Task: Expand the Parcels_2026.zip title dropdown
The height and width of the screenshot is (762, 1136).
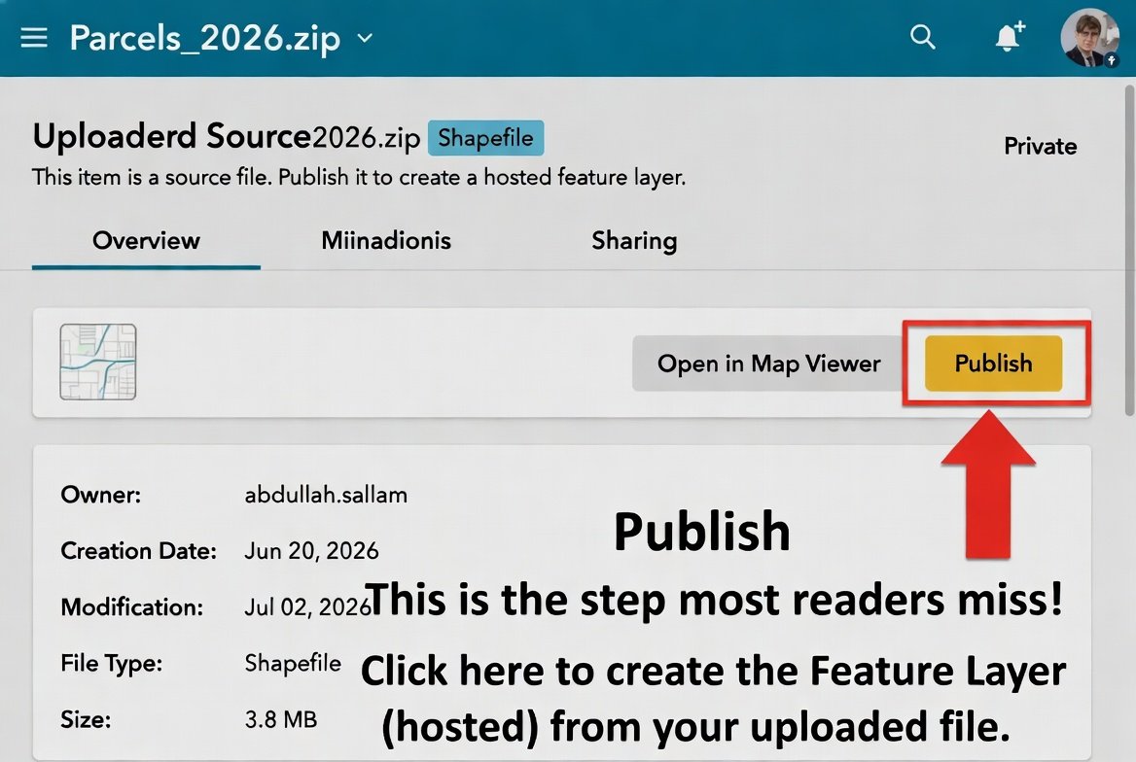Action: [x=365, y=38]
